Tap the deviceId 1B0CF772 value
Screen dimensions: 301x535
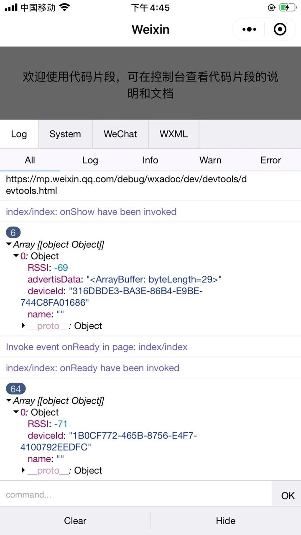109,441
